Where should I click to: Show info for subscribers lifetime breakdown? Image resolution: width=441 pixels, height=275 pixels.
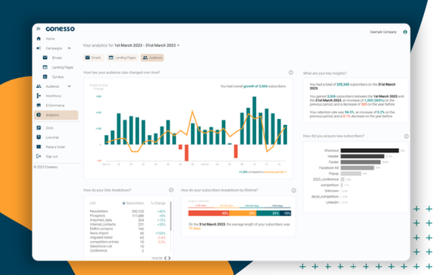tap(294, 190)
